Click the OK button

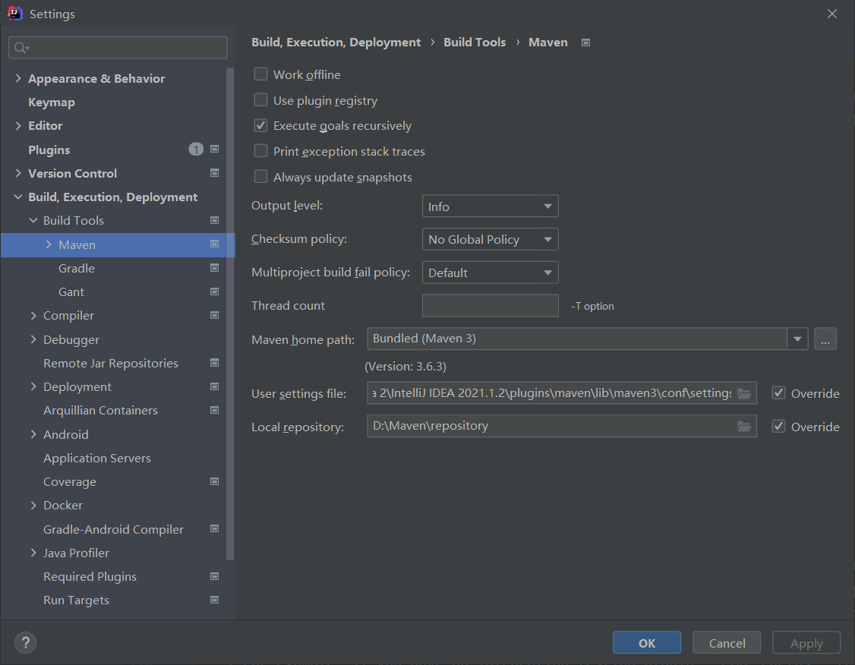[x=647, y=643]
